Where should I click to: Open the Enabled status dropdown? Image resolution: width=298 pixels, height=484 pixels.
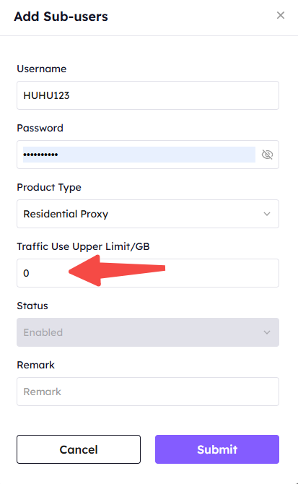click(x=148, y=332)
